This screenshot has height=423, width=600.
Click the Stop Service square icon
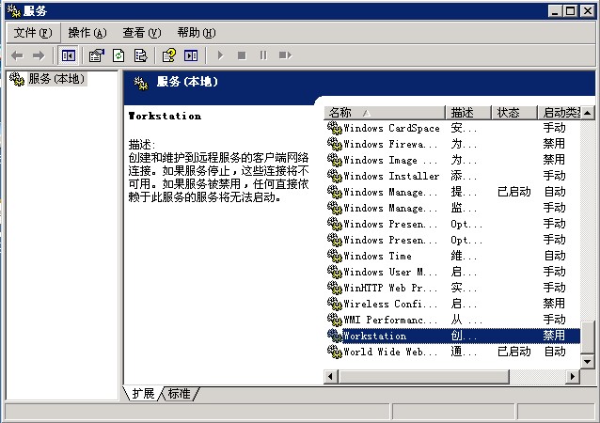click(x=242, y=55)
